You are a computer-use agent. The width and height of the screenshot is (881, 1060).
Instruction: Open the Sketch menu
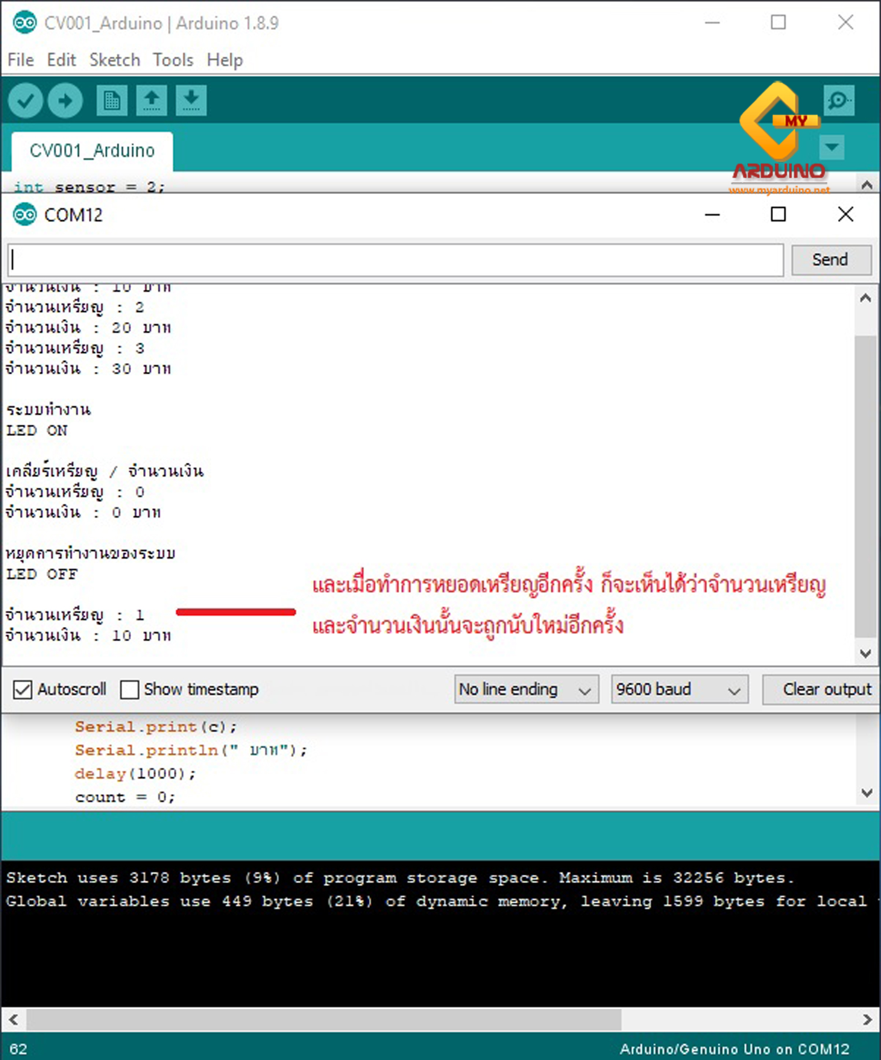pyautogui.click(x=115, y=60)
